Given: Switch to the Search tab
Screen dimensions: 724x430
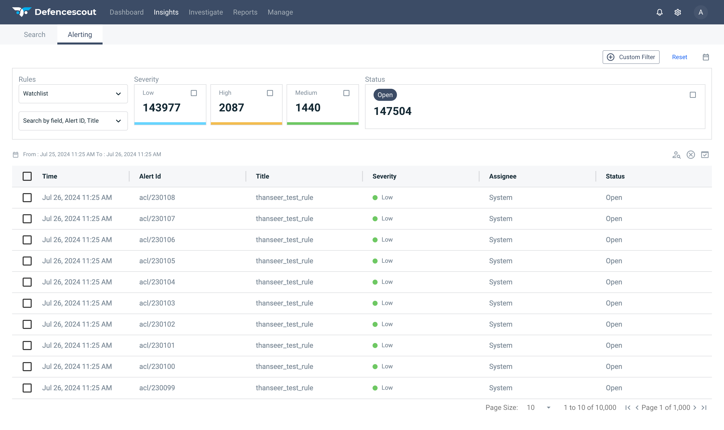Looking at the screenshot, I should coord(34,34).
